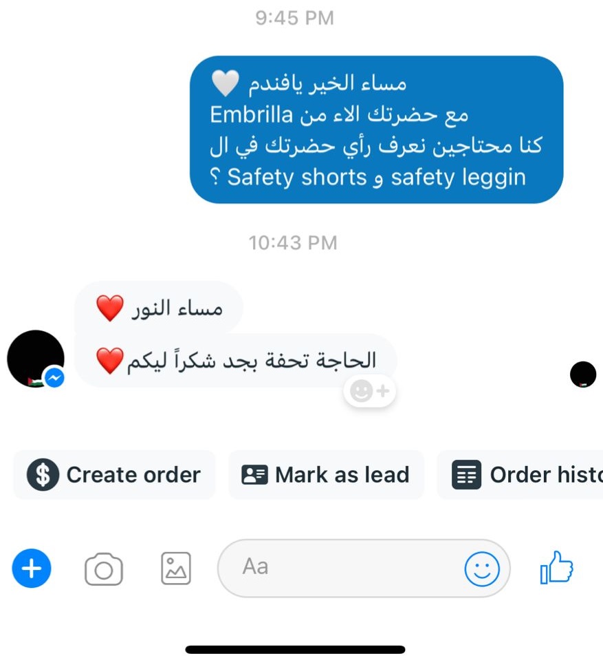The width and height of the screenshot is (603, 667).
Task: Click the dollar sign icon on Create order
Action: coord(43,475)
